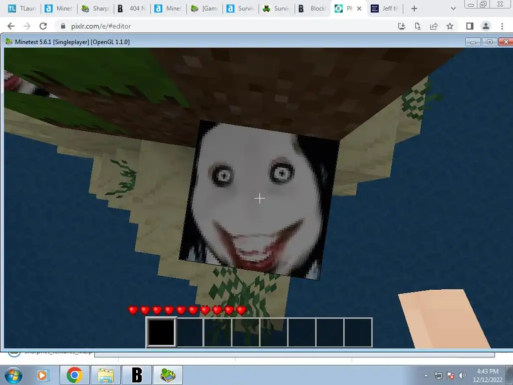The height and width of the screenshot is (385, 513).
Task: Switch to Minetest in the taskbar
Action: (168, 375)
